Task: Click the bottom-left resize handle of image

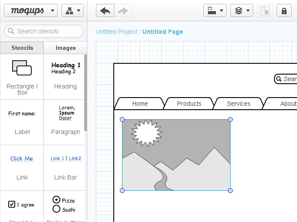Action: click(122, 191)
